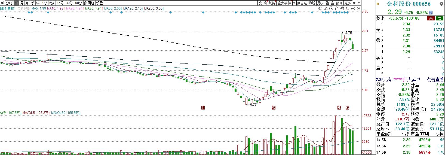Toggle the eye visibility icon on chart

click(x=320, y=9)
